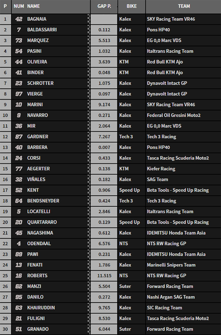The width and height of the screenshot is (221, 335).
Task: Open SIC Racing Team entry
Action: point(164,308)
